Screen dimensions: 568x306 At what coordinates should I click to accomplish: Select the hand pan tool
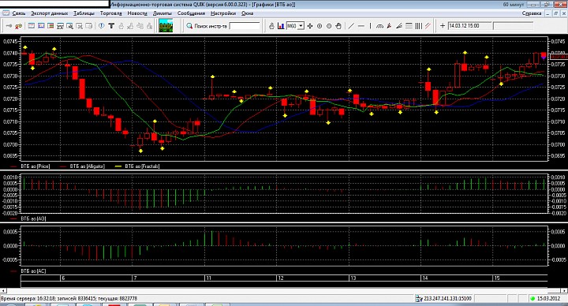[x=338, y=26]
